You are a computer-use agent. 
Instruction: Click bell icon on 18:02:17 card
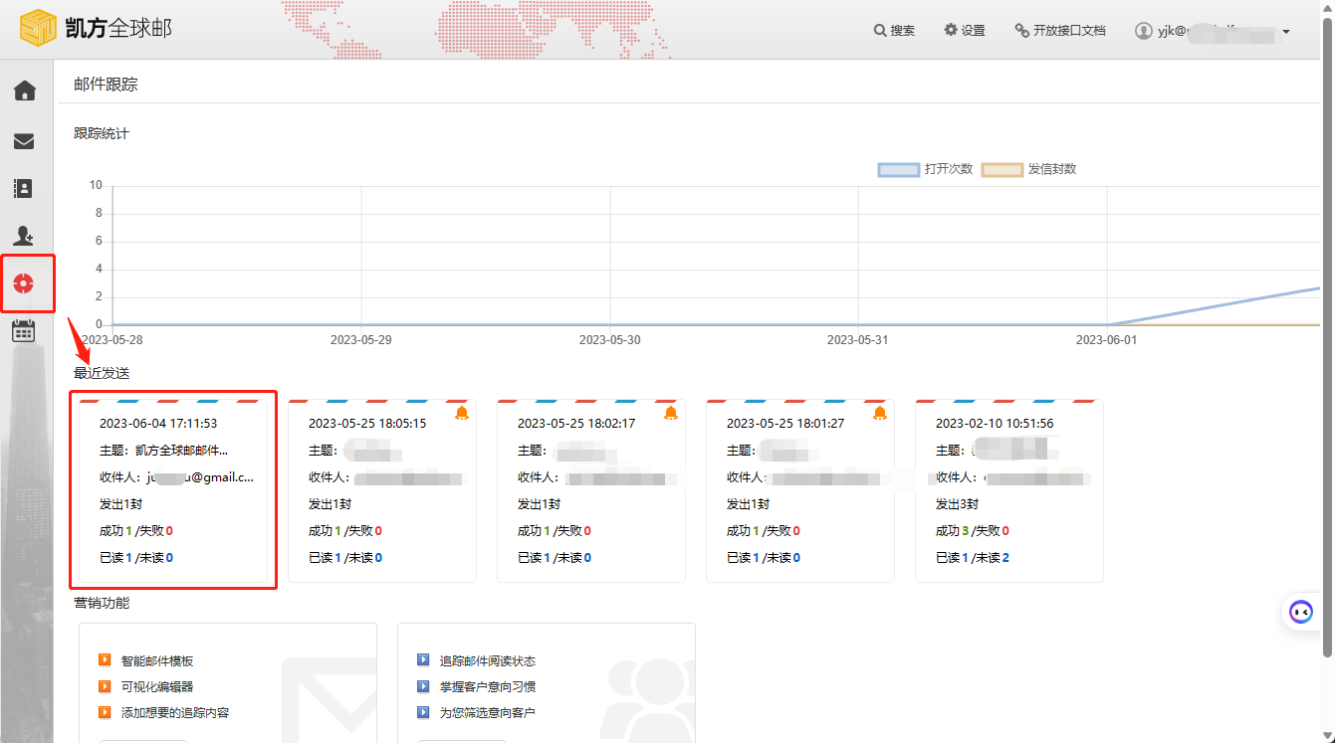click(671, 413)
